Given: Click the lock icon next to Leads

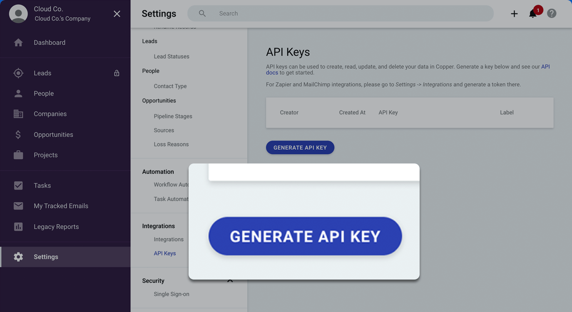Looking at the screenshot, I should pos(117,73).
